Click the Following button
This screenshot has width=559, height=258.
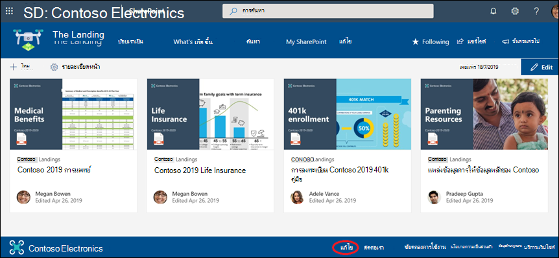[431, 41]
